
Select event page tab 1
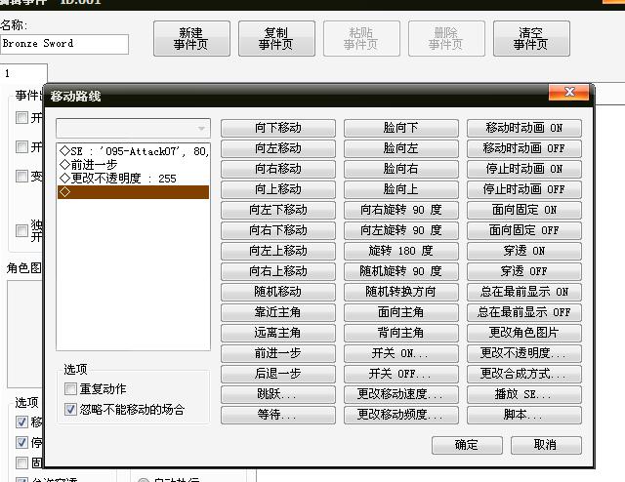pos(23,74)
